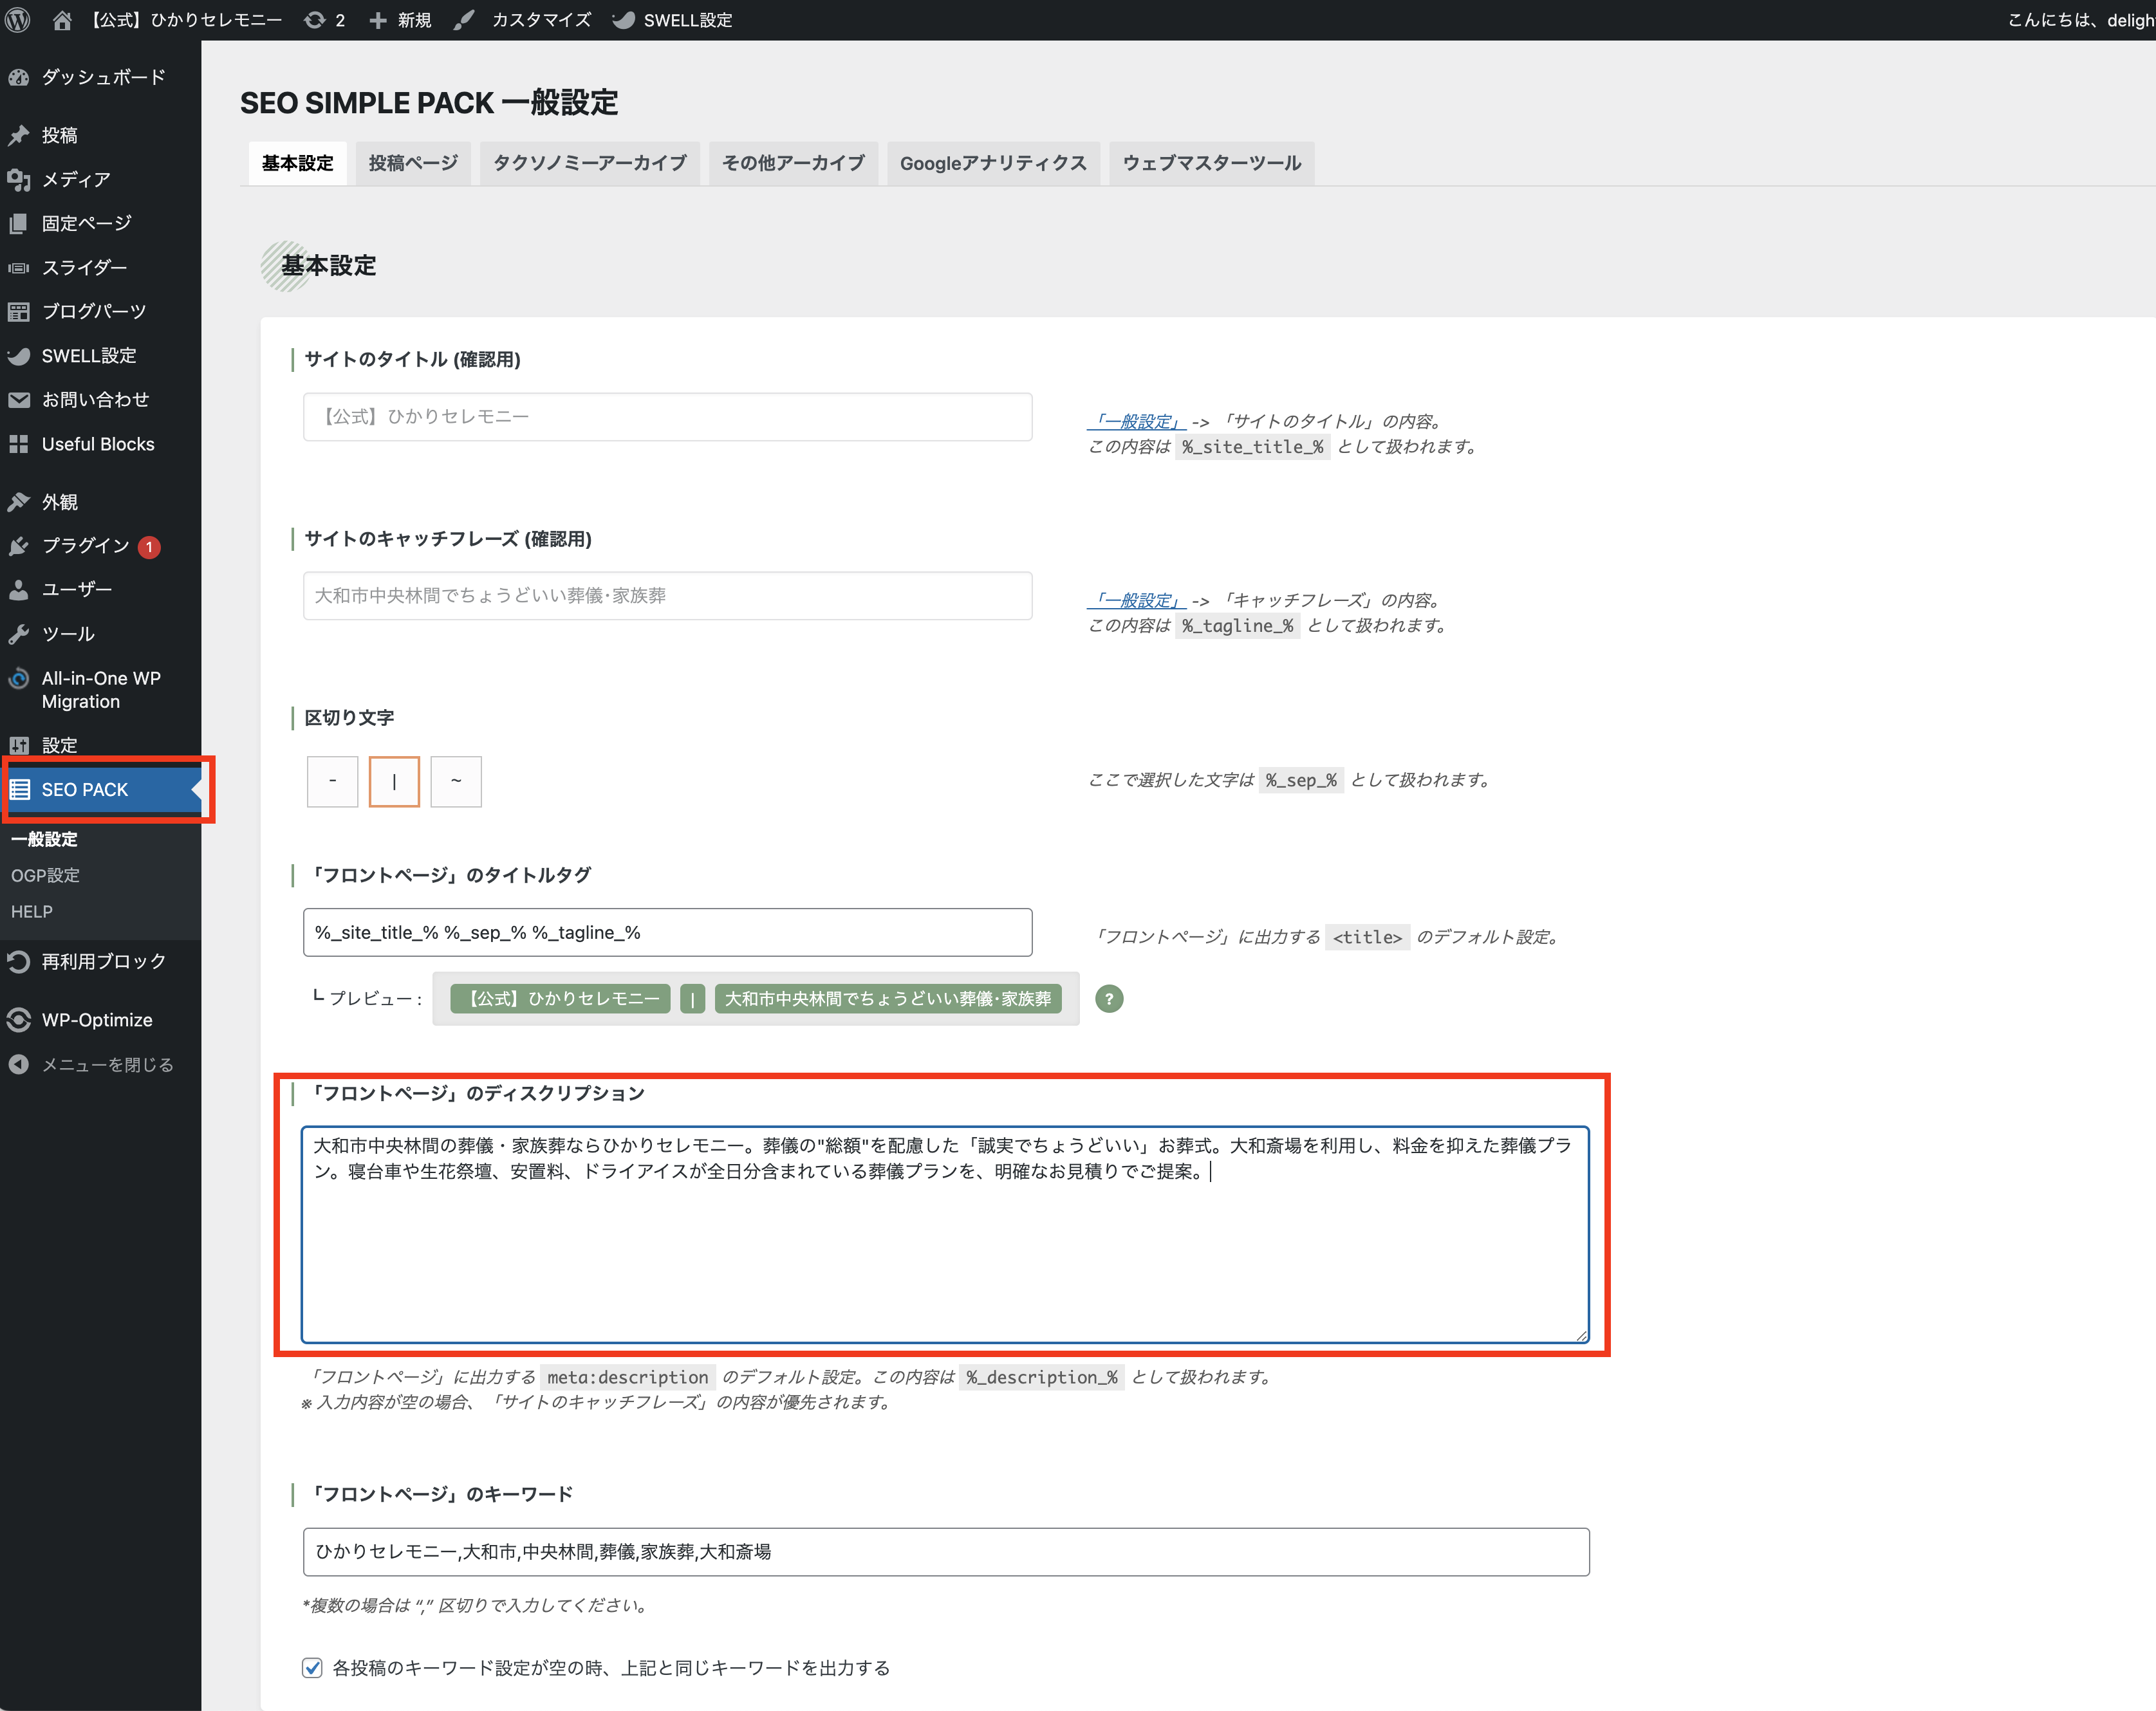Open All-in-One WP Migration menu
The height and width of the screenshot is (1711, 2156).
(x=100, y=689)
